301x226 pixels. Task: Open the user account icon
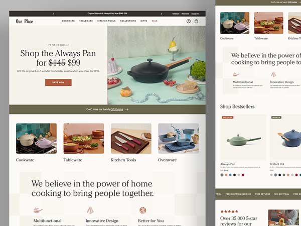189,21
